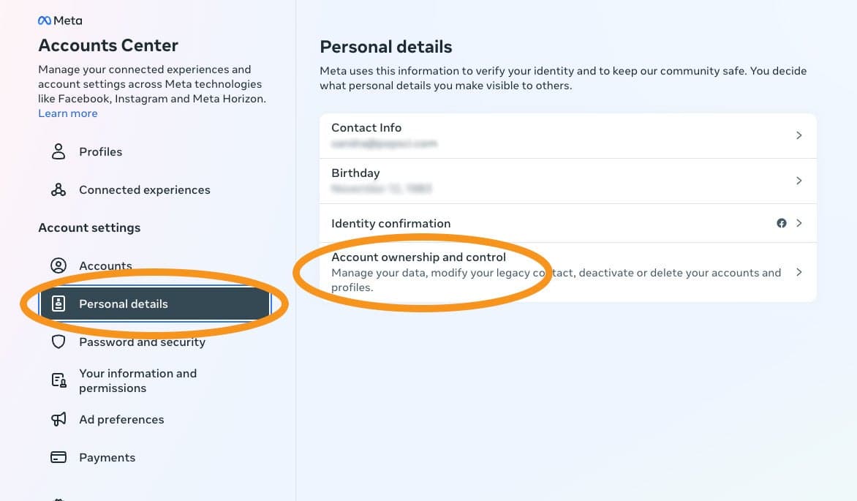
Task: Expand Account ownership and control chevron
Action: [x=799, y=271]
